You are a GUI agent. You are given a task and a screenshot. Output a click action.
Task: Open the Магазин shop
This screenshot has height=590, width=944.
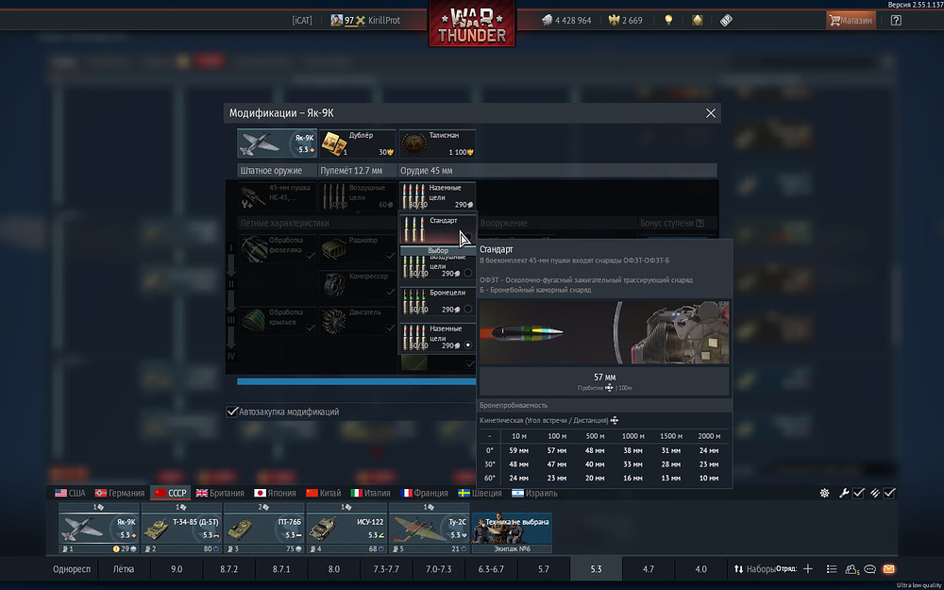(851, 20)
